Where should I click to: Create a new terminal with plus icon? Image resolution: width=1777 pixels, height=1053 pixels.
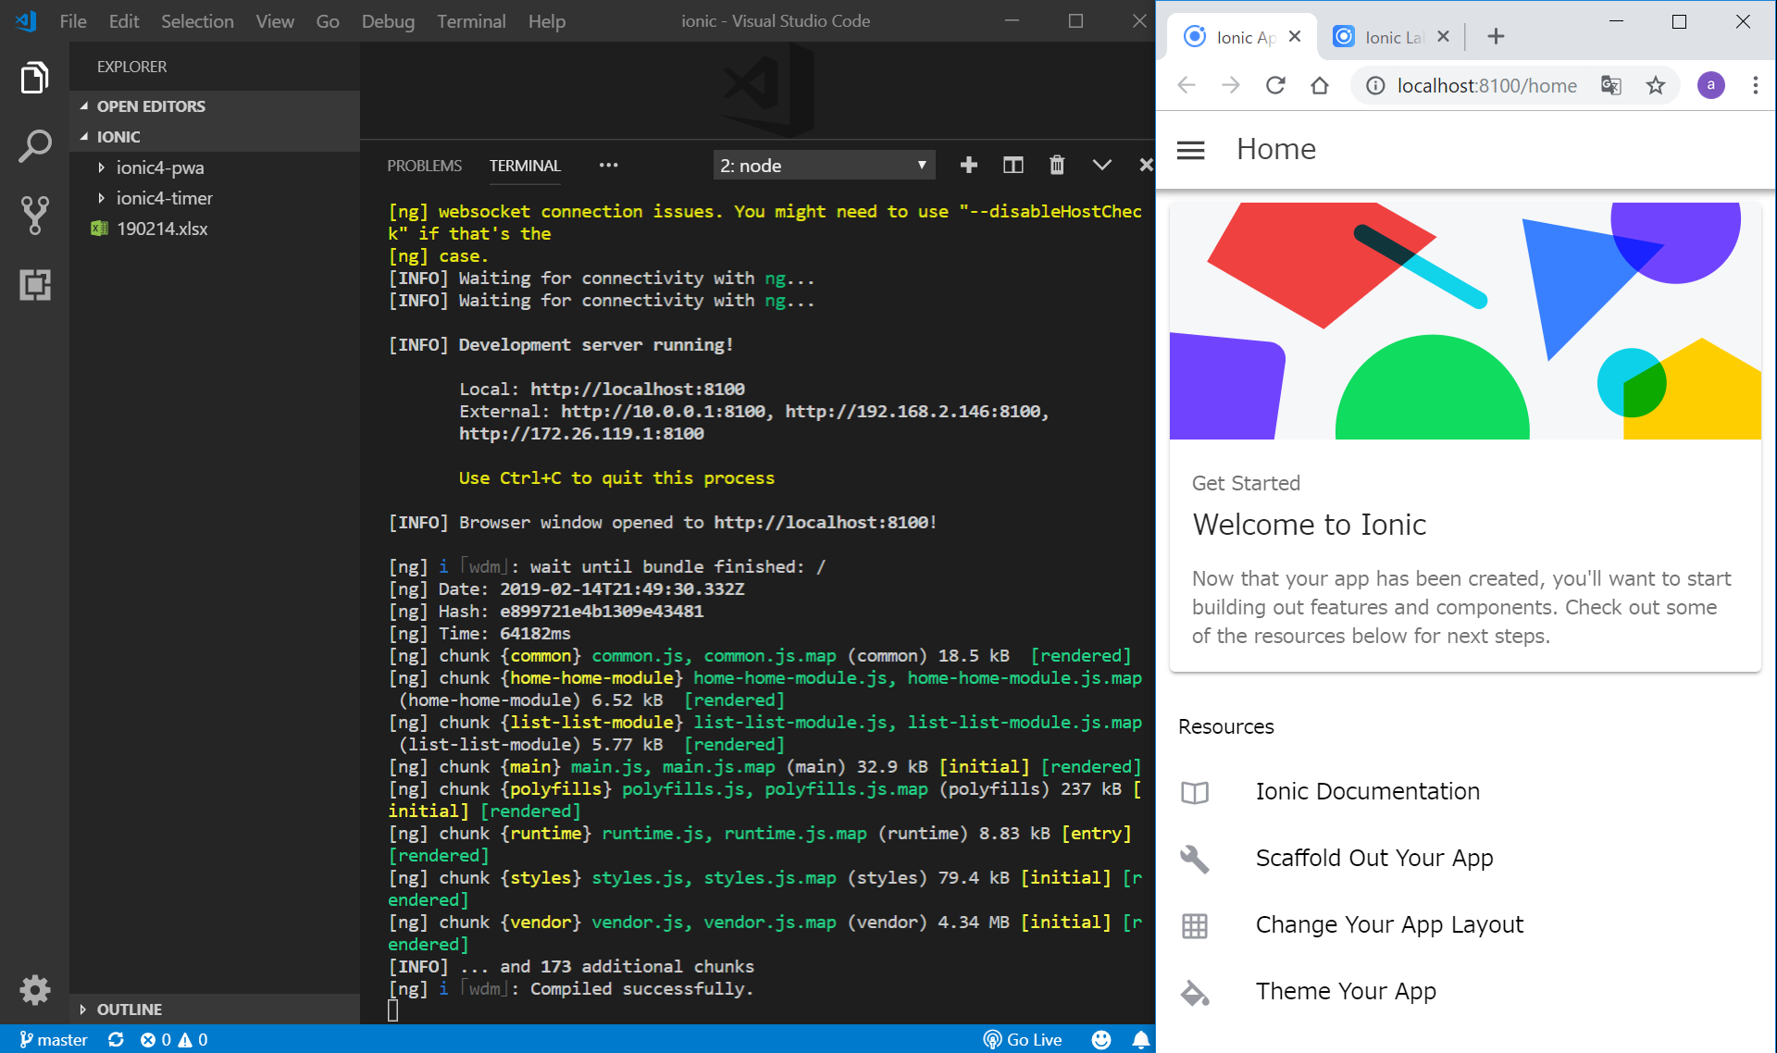968,165
